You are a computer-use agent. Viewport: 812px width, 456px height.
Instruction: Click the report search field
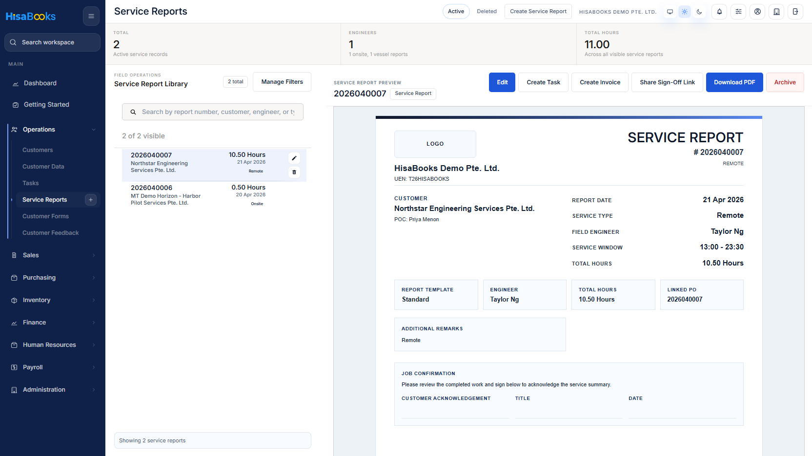(x=213, y=112)
